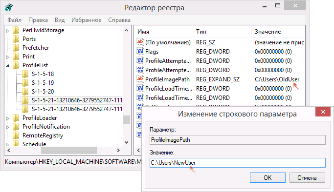Select the ProfileLoader folder icon
The image size is (334, 192).
point(16,118)
